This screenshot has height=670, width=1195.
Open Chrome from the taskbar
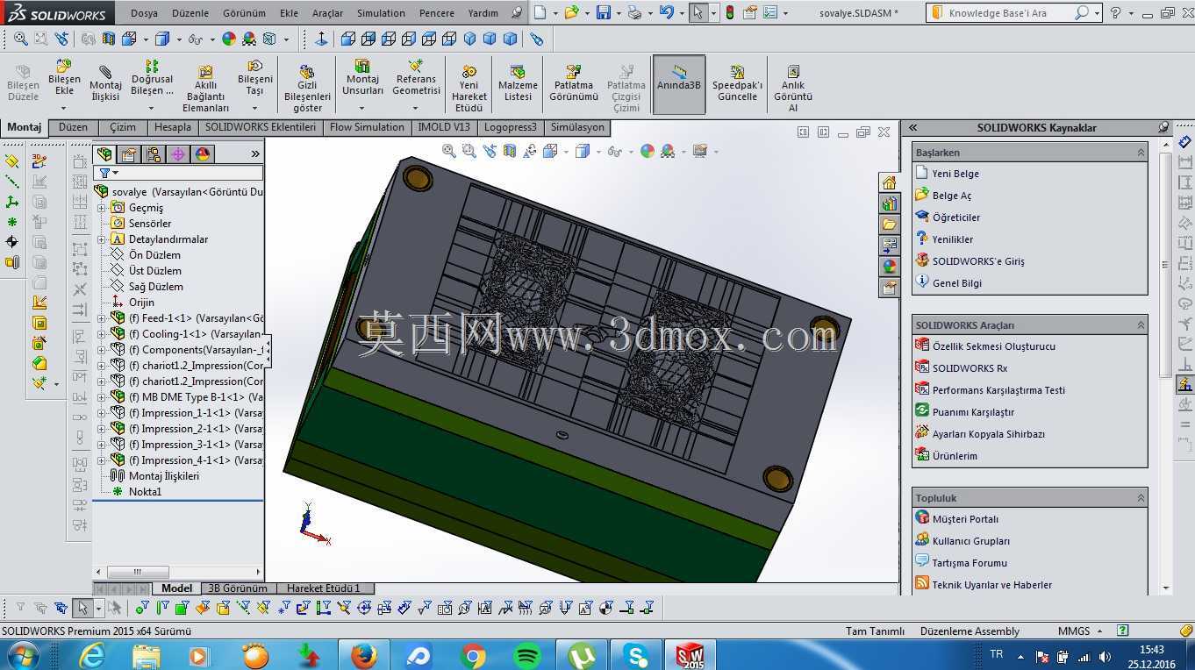(x=473, y=655)
